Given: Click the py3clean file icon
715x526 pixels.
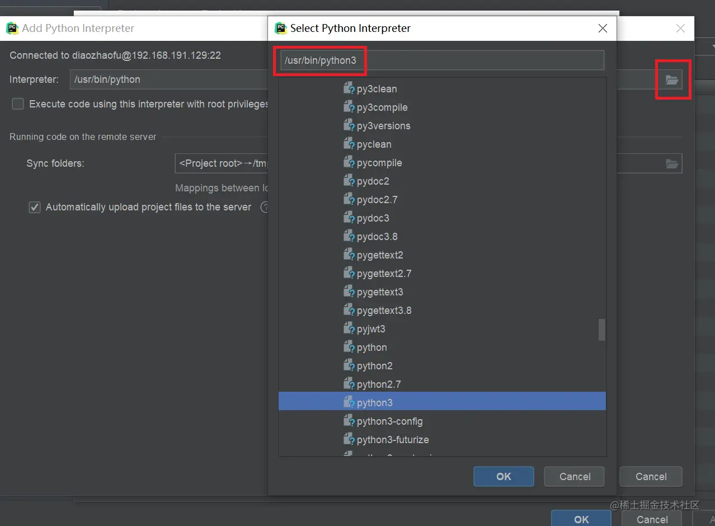Looking at the screenshot, I should [x=349, y=88].
